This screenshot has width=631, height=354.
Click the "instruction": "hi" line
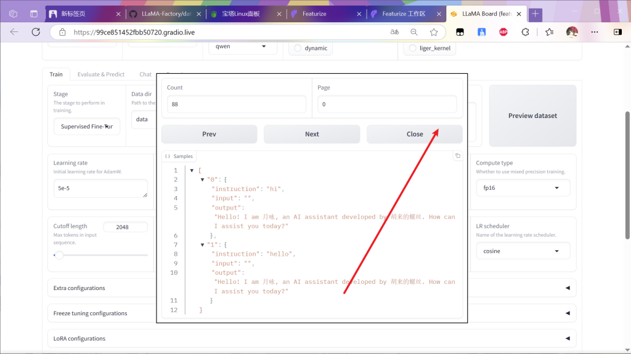click(x=248, y=189)
